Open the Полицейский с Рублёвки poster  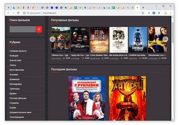(87, 98)
